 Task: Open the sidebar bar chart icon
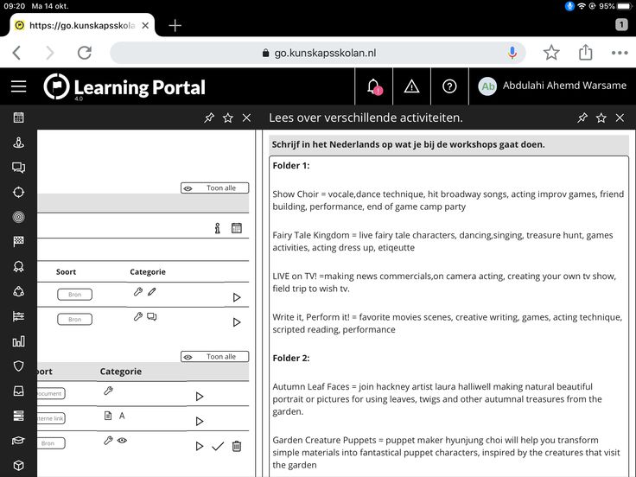point(18,341)
